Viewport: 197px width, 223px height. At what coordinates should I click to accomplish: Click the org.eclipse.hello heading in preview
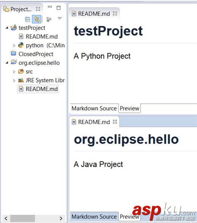pos(126,140)
